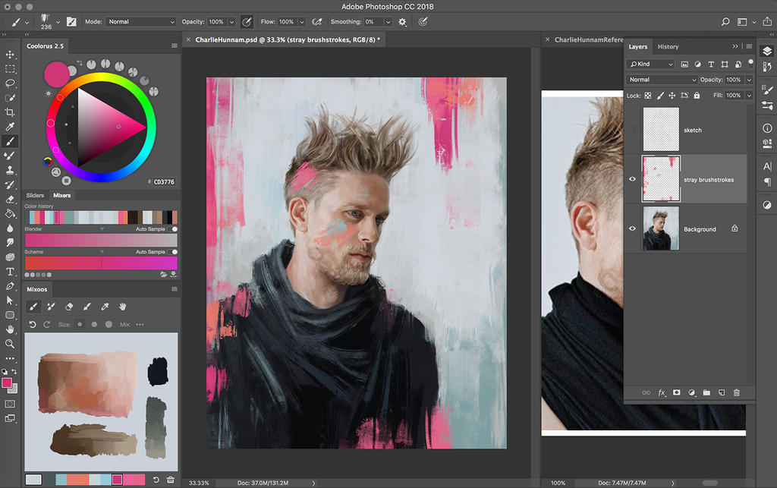The width and height of the screenshot is (777, 488).
Task: Click the foreground pink color swatch
Action: [7, 383]
